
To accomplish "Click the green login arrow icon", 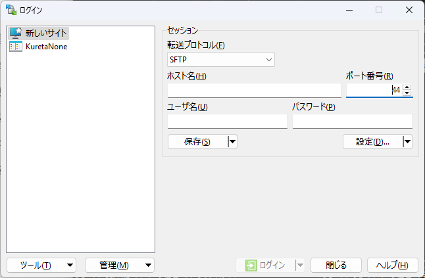I will pyautogui.click(x=251, y=265).
